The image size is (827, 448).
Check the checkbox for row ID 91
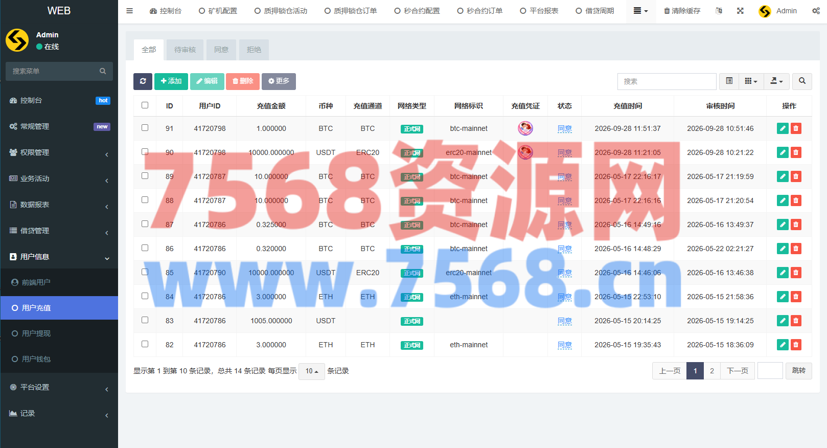point(145,128)
